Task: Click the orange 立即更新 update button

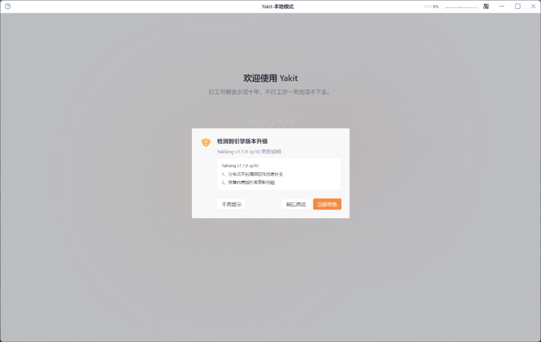Action: pos(327,204)
